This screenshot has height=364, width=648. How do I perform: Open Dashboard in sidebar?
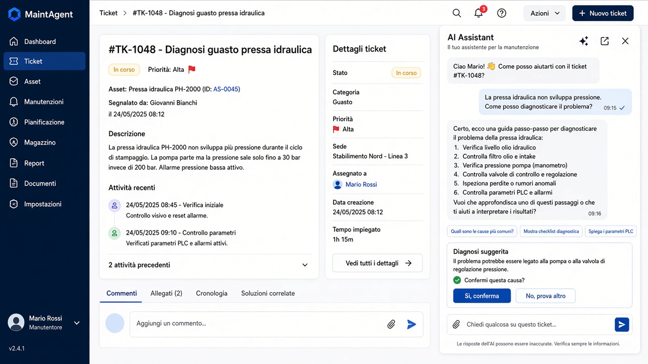click(45, 41)
